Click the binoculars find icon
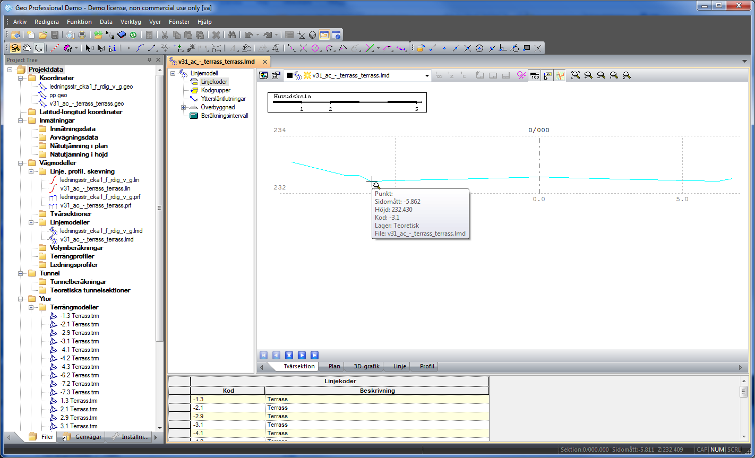 coord(231,35)
